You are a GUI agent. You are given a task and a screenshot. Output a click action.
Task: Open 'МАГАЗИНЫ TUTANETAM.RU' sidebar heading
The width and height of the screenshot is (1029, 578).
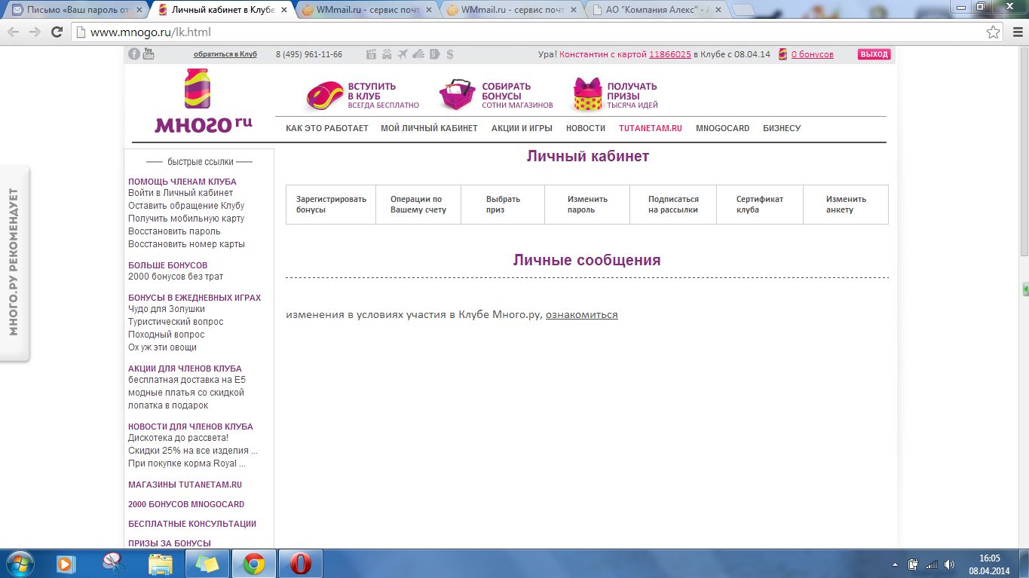[185, 485]
